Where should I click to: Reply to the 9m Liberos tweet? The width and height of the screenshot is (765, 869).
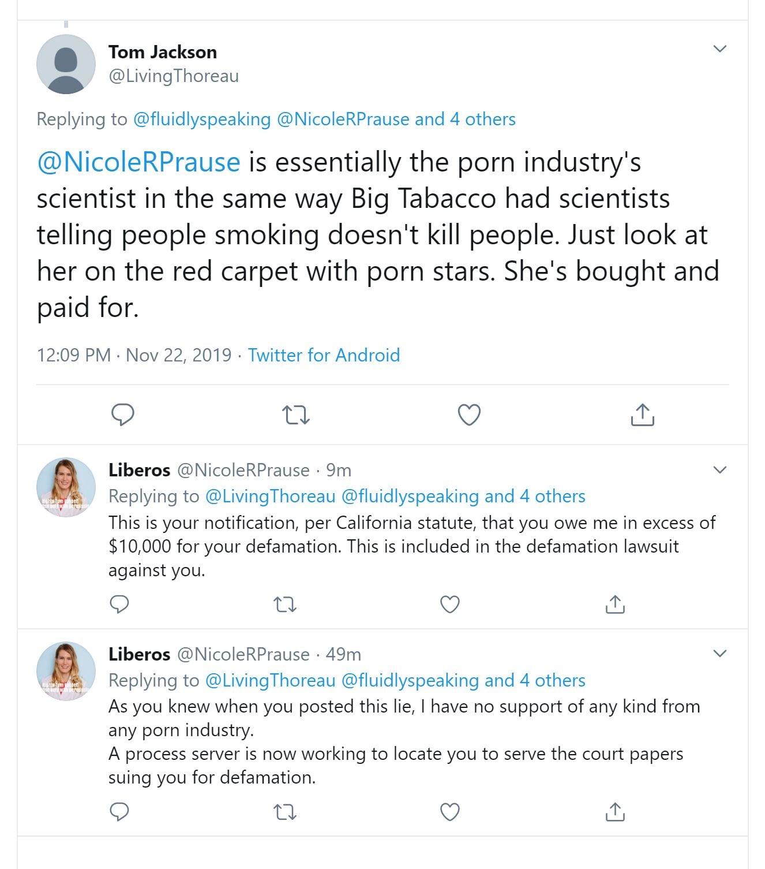(x=119, y=605)
